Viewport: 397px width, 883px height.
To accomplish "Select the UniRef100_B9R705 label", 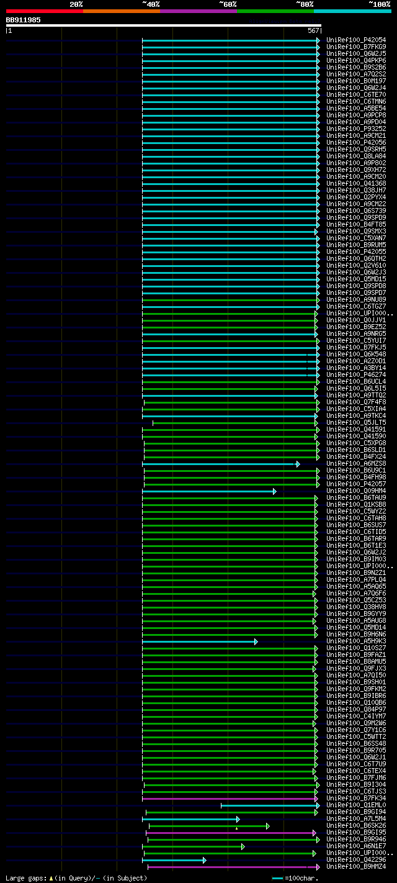I will click(x=356, y=751).
